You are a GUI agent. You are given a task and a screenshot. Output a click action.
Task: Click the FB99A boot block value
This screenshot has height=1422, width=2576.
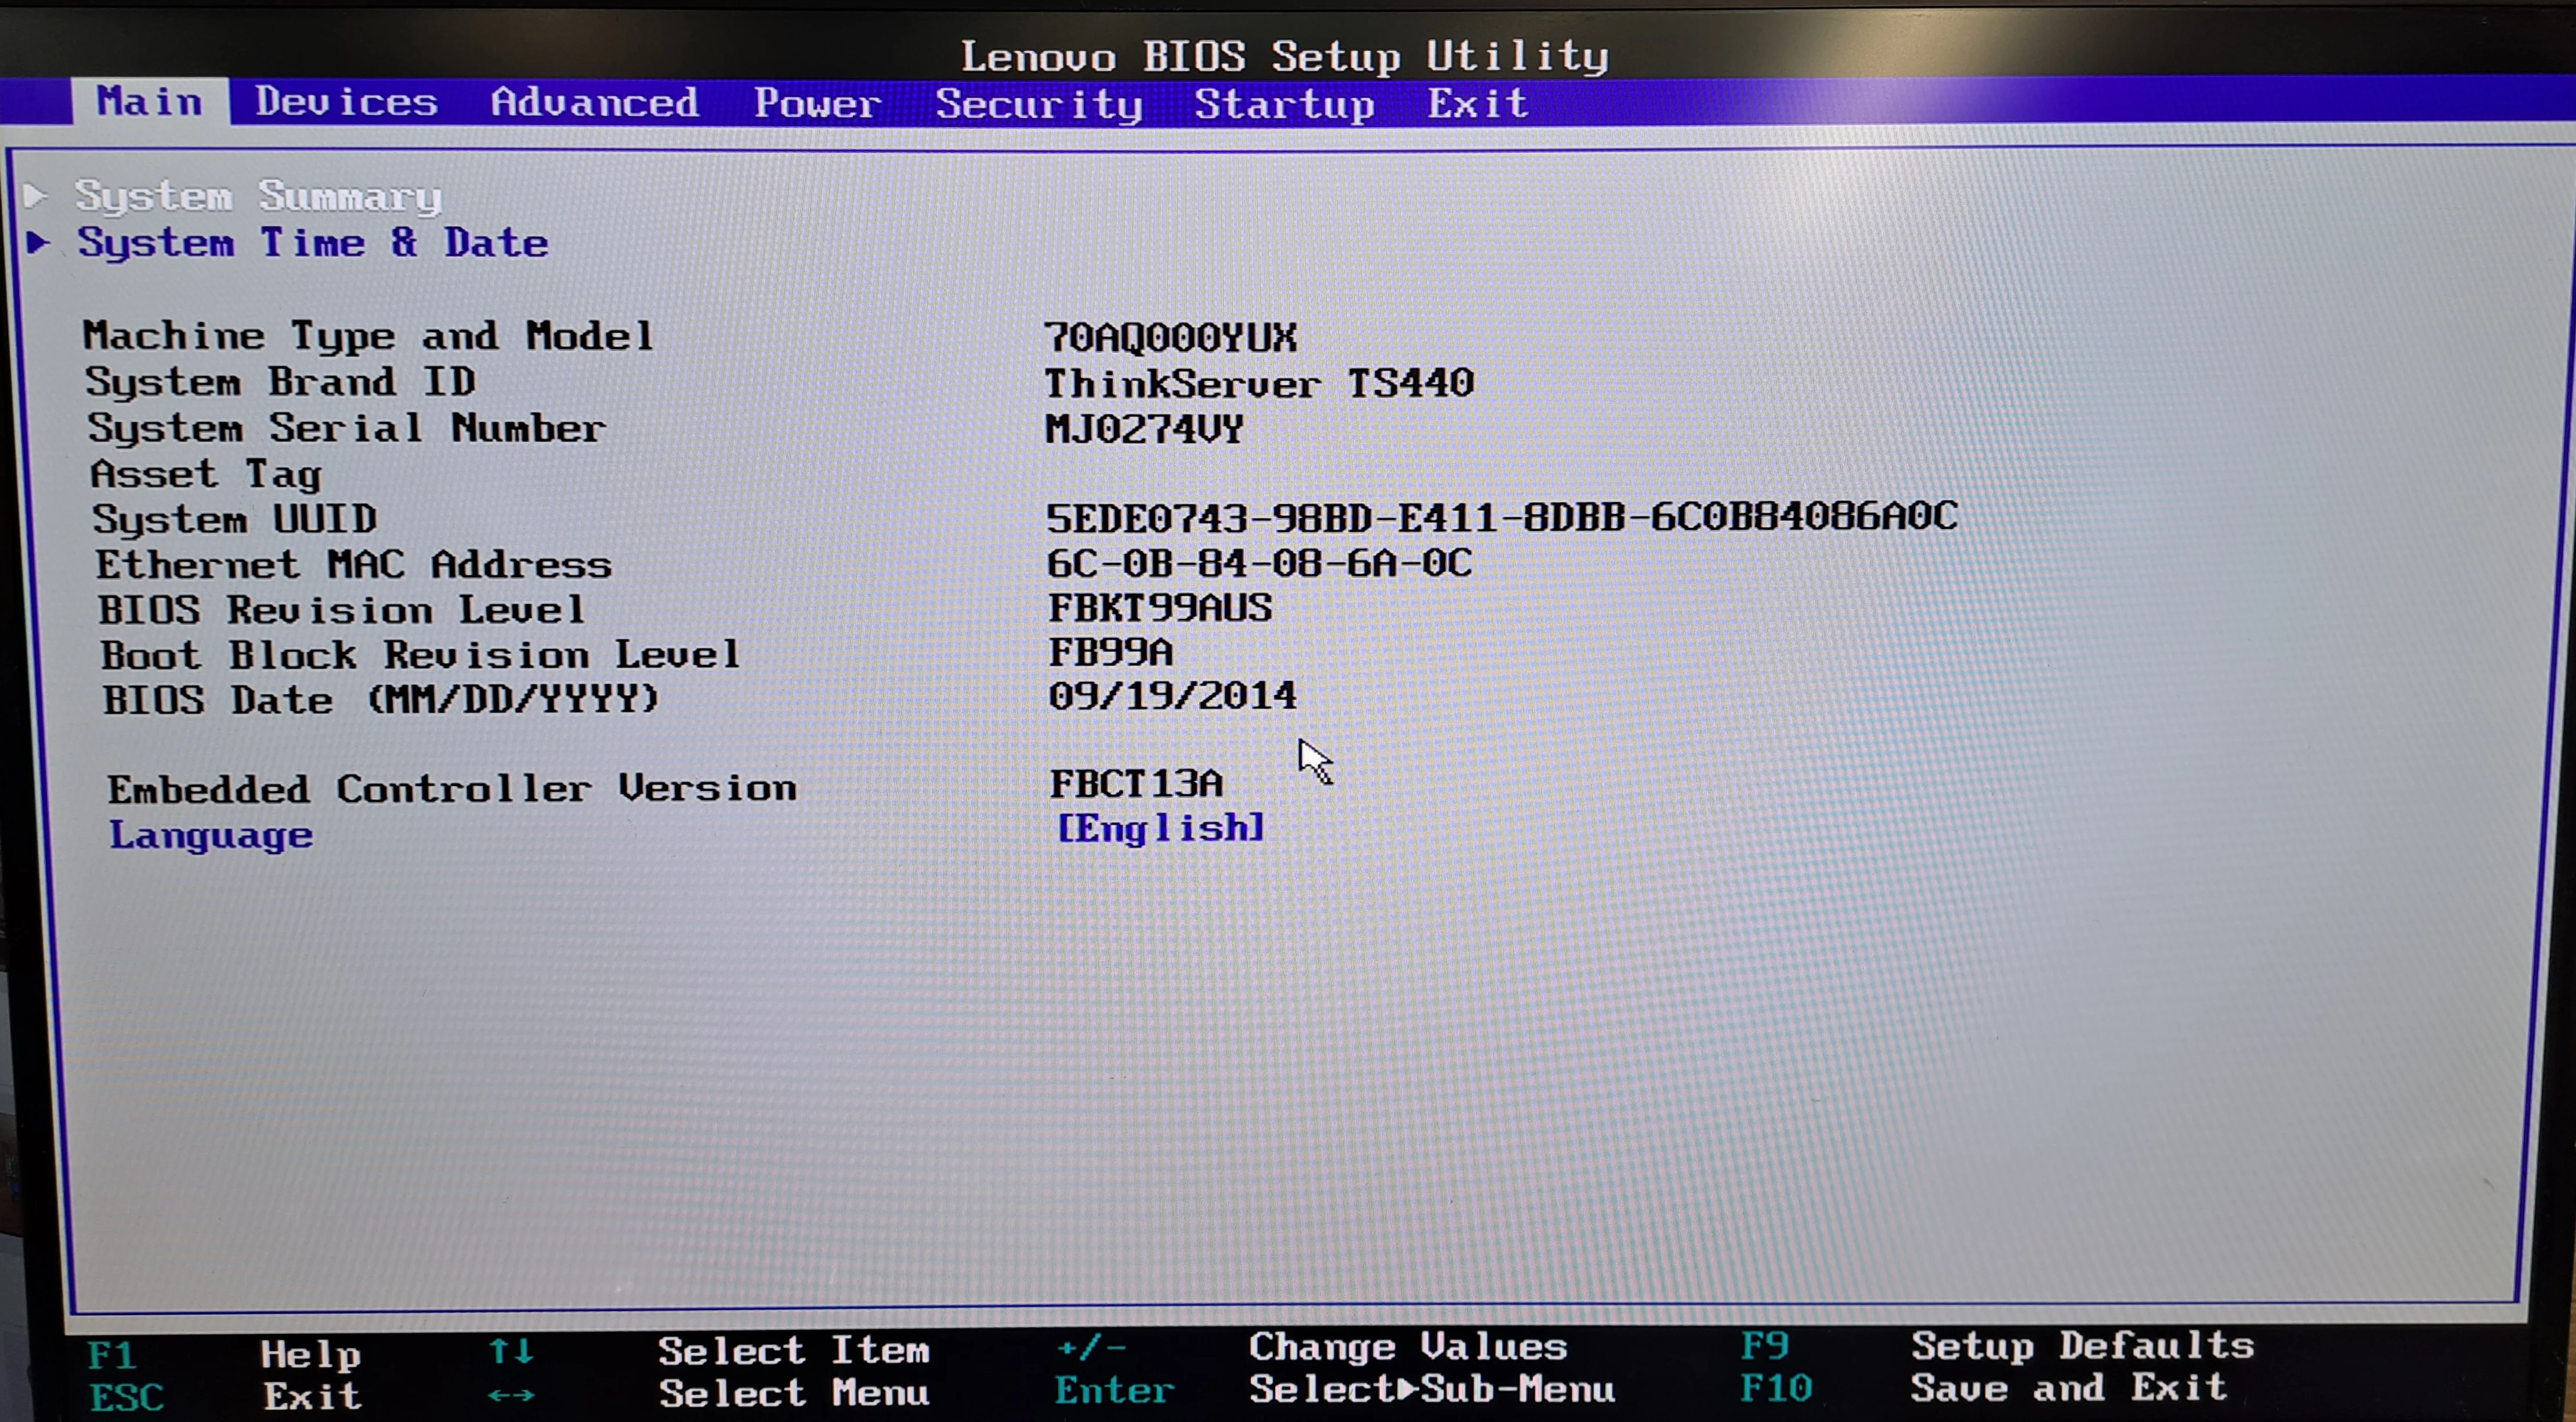pyautogui.click(x=1110, y=652)
